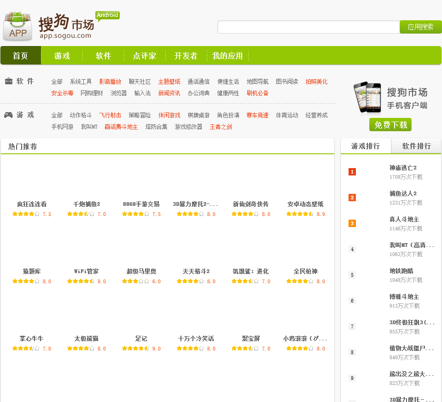Open the 点评家 navigation tab
This screenshot has width=442, height=402.
(x=145, y=56)
